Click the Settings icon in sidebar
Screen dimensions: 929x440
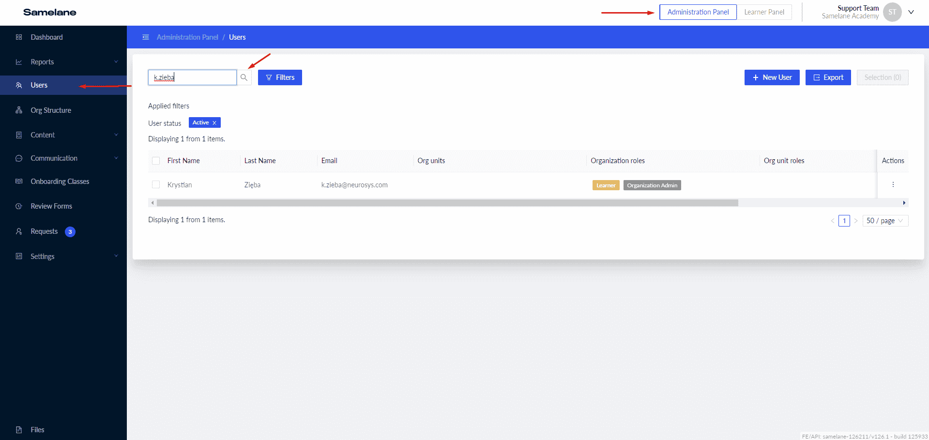[19, 257]
